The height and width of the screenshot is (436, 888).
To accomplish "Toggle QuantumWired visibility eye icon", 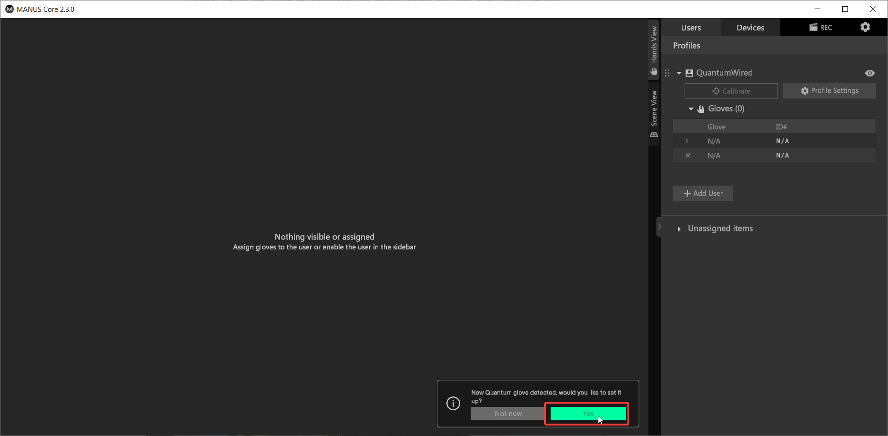I will (869, 73).
